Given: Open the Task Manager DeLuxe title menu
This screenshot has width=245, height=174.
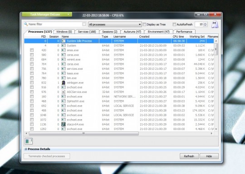Looking at the screenshot, I should [47, 14].
